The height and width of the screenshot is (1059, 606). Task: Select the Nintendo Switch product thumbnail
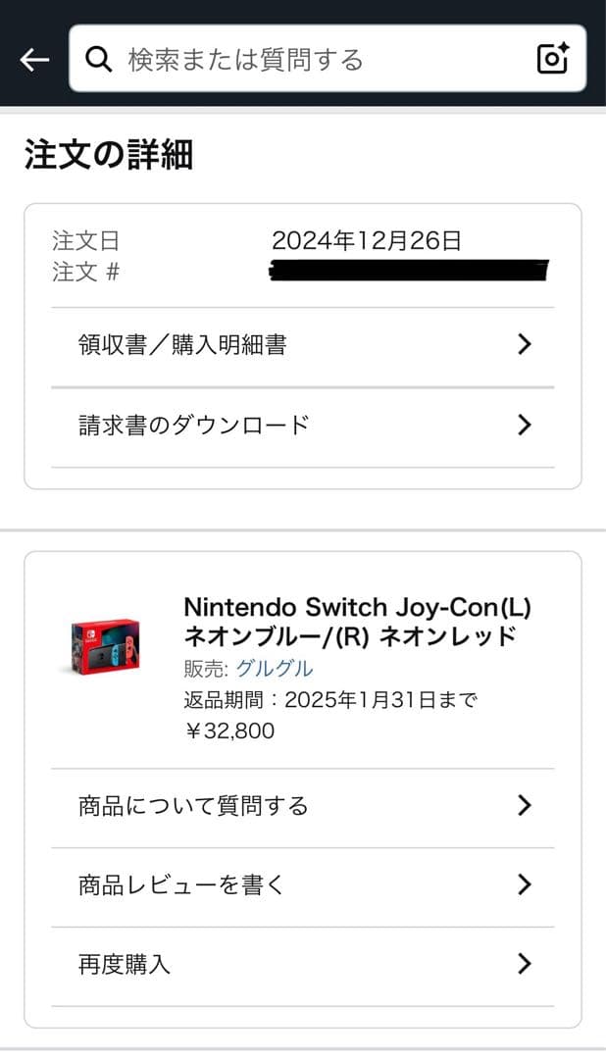pyautogui.click(x=101, y=647)
